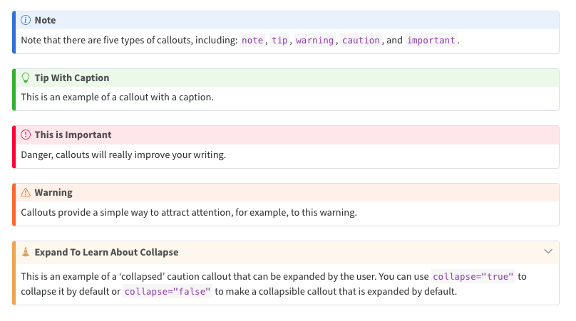Click the orange warning triangle icon
This screenshot has height=321, width=576.
[x=26, y=192]
